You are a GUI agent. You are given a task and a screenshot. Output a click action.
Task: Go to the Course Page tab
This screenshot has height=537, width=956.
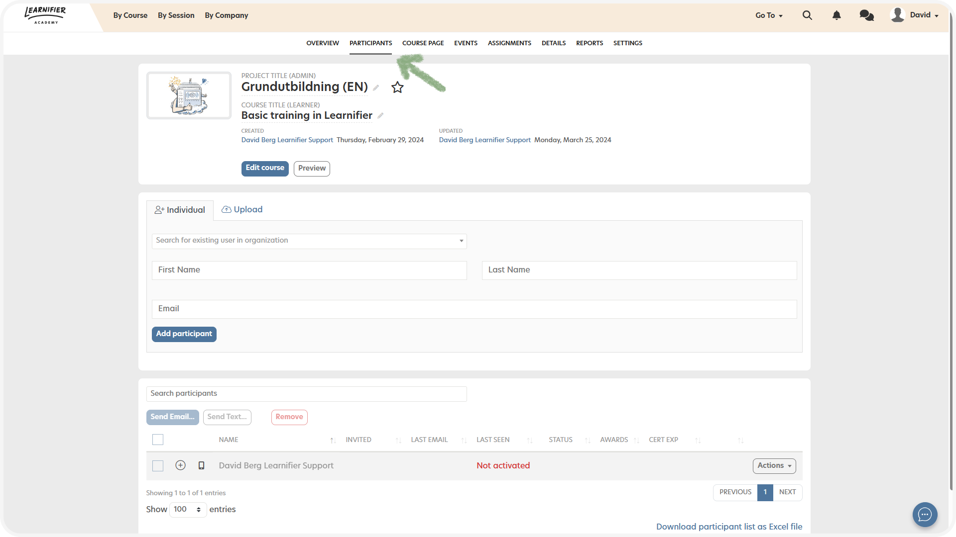click(423, 43)
